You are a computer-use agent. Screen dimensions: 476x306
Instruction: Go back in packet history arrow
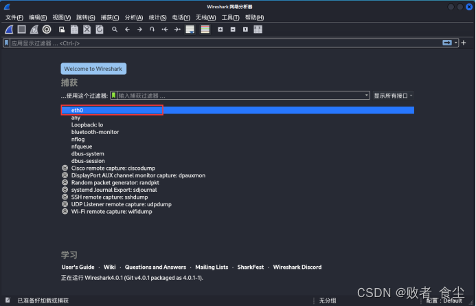(x=127, y=30)
